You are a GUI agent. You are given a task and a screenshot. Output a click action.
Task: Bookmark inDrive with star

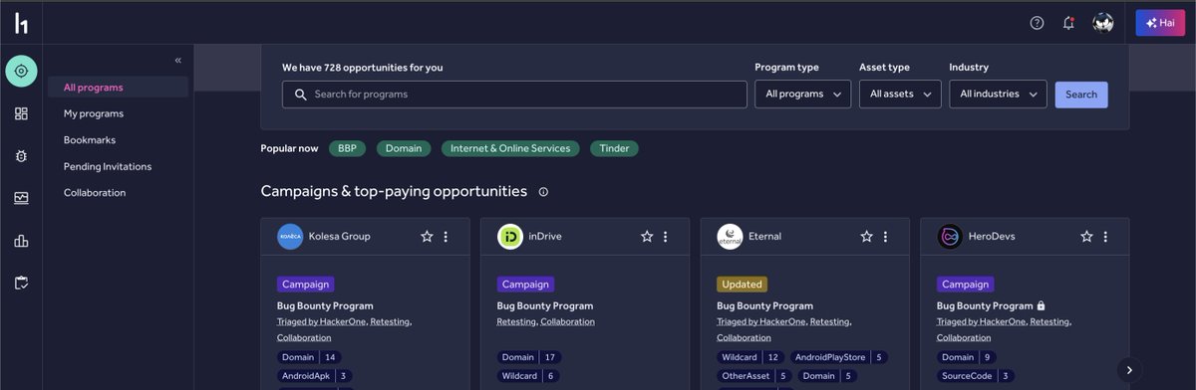pyautogui.click(x=647, y=237)
